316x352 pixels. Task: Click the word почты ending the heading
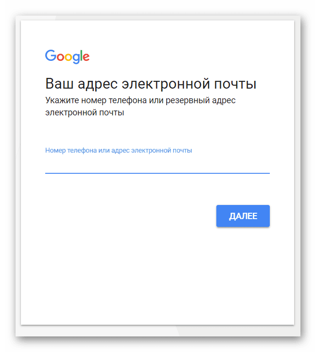[235, 85]
